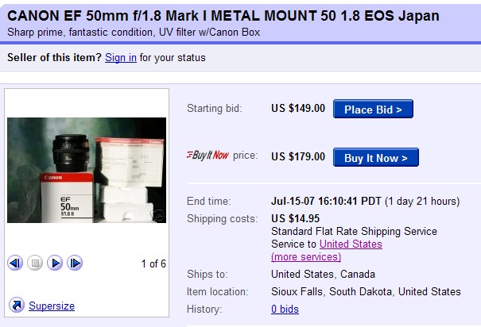This screenshot has width=481, height=327.
Task: Click the US $179.00 Buy It Now price
Action: tap(298, 156)
